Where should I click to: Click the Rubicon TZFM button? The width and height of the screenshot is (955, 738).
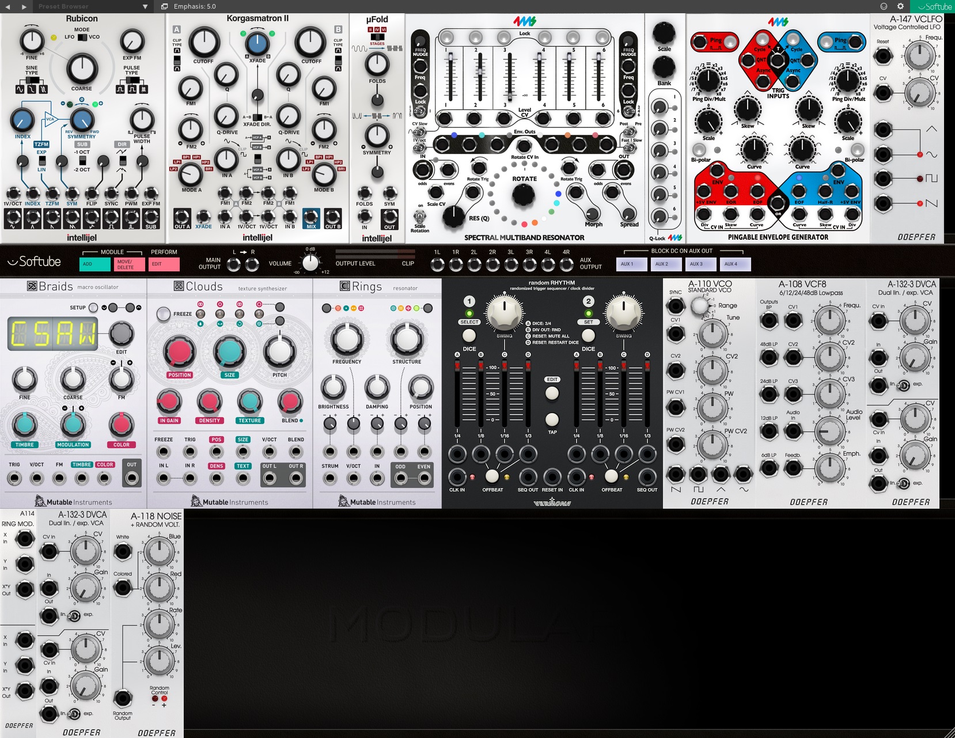pyautogui.click(x=41, y=145)
